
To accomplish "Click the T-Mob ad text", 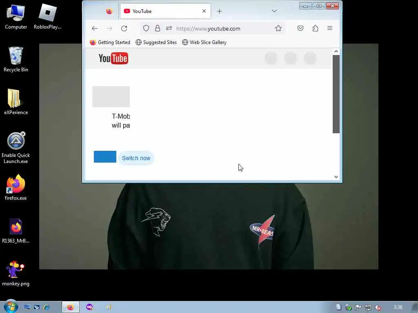I will click(121, 121).
